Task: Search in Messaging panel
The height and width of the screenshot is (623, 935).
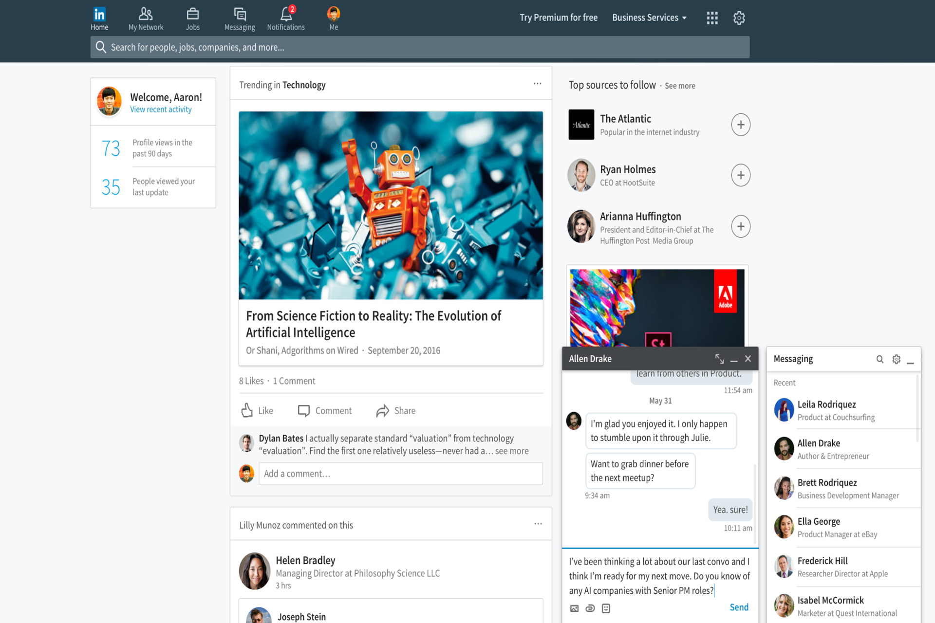Action: click(x=879, y=359)
